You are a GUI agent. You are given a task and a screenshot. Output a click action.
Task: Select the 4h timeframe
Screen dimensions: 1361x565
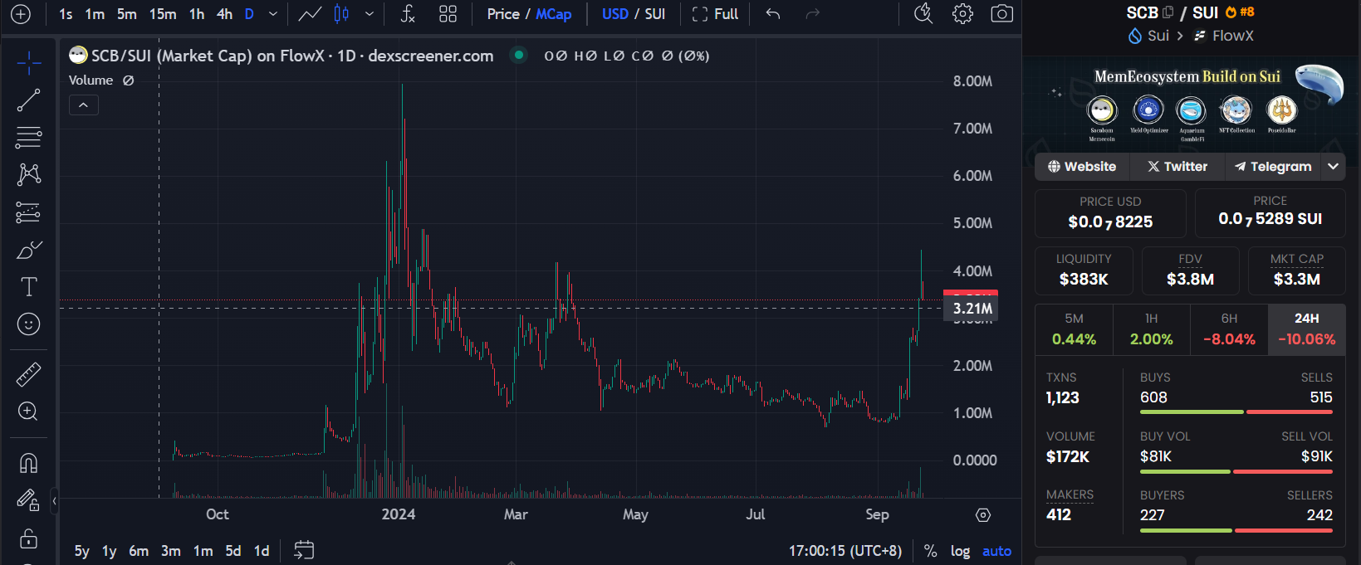coord(224,14)
